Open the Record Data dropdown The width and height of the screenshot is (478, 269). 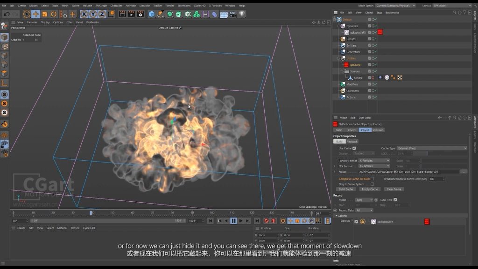tap(364, 210)
